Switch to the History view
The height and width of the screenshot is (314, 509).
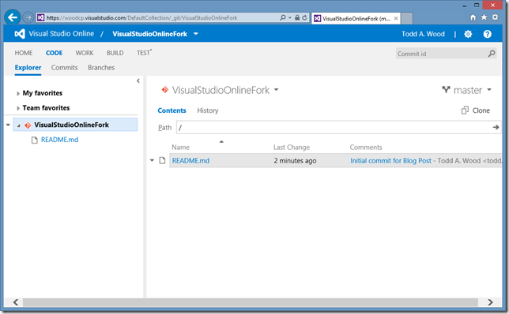pyautogui.click(x=208, y=110)
